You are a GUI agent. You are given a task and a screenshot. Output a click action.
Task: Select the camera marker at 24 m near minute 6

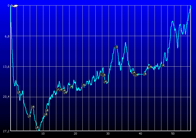point(29,116)
